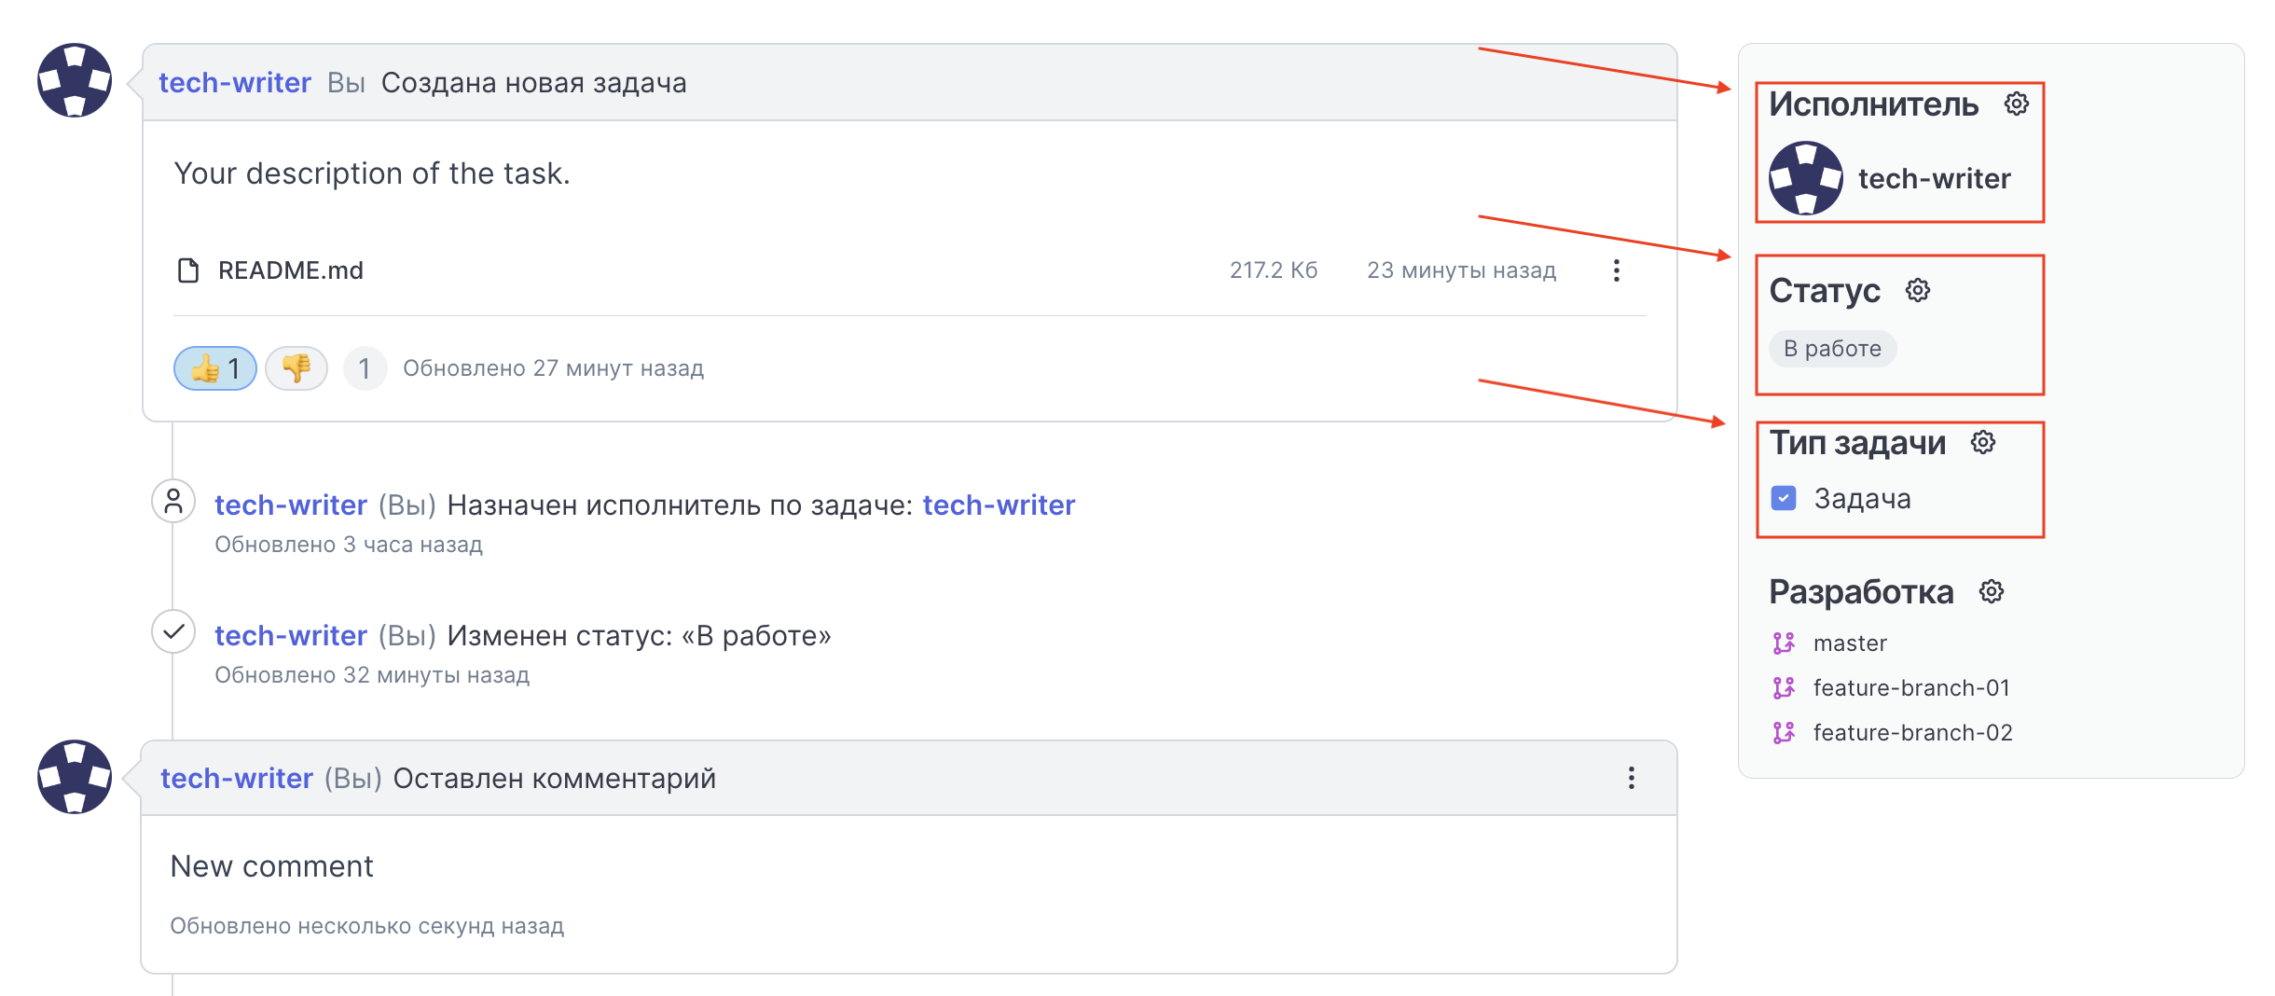The height and width of the screenshot is (996, 2275).
Task: Click avatar beside Оставлен комментарий
Action: [75, 777]
